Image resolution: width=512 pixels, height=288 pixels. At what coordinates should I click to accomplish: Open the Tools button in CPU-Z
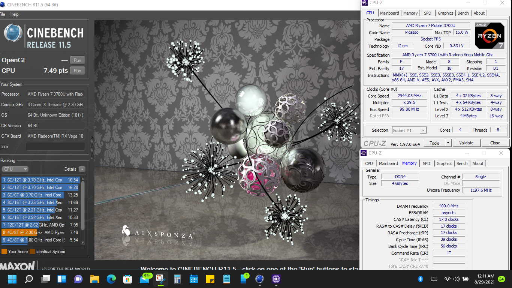click(434, 143)
